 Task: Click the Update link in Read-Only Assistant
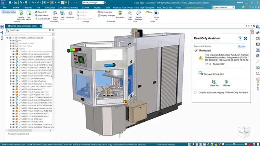(242, 46)
